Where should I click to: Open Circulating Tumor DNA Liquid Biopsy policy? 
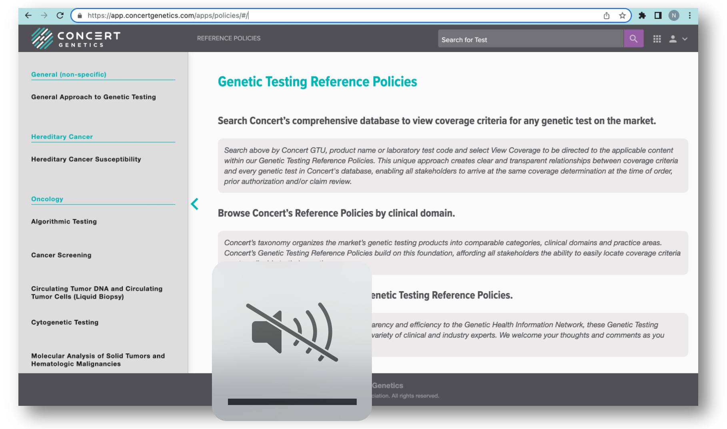click(x=97, y=293)
